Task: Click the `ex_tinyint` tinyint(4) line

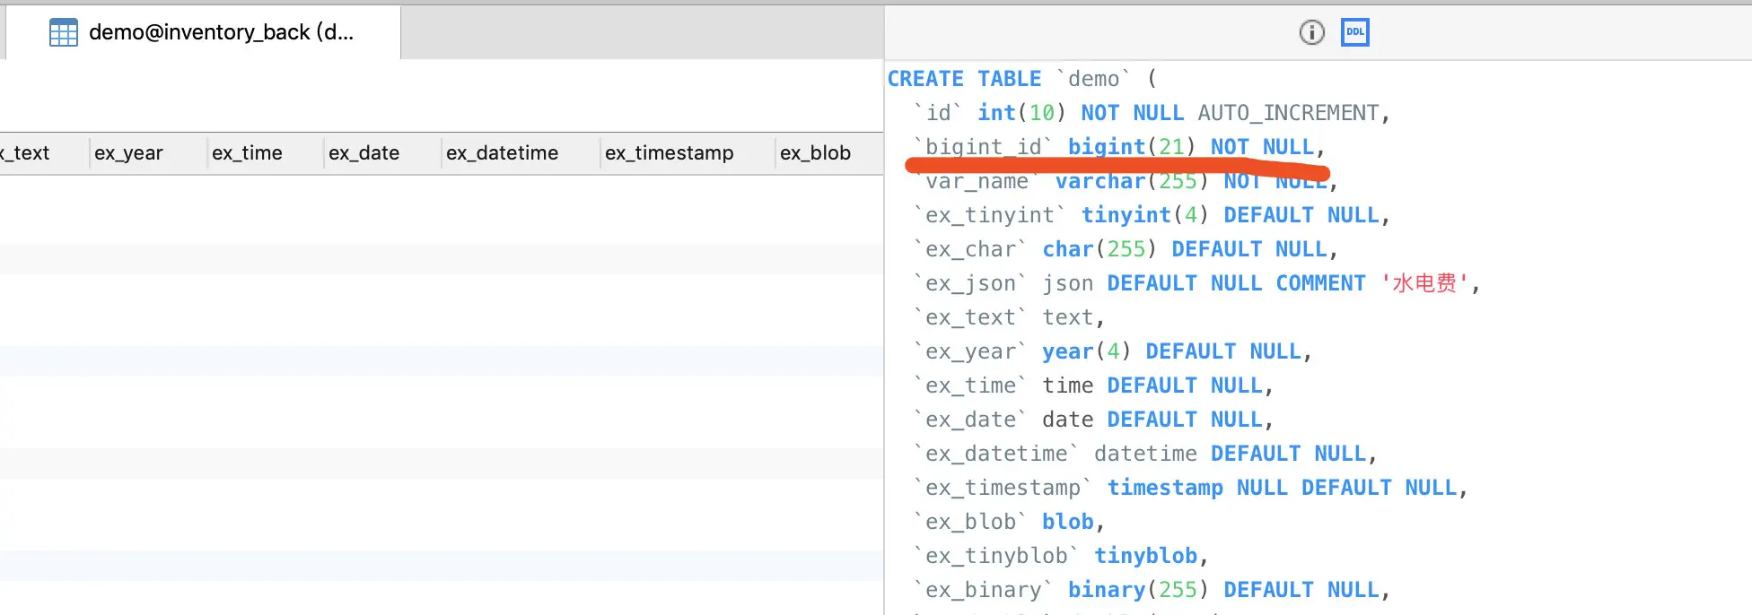Action: pos(1152,215)
